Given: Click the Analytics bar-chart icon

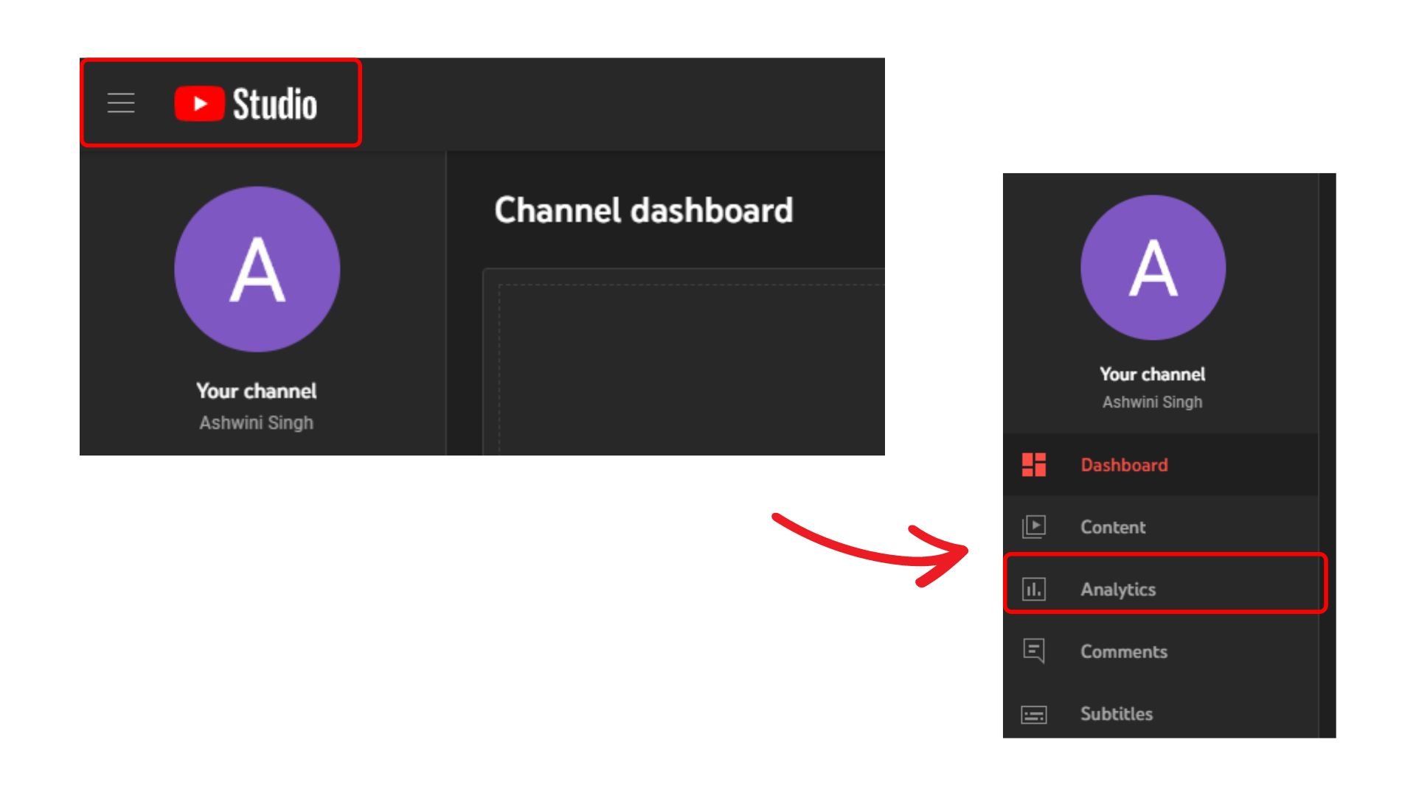Looking at the screenshot, I should click(1032, 589).
